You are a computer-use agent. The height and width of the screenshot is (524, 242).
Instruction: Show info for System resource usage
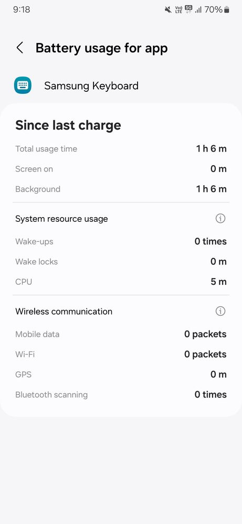(220, 219)
